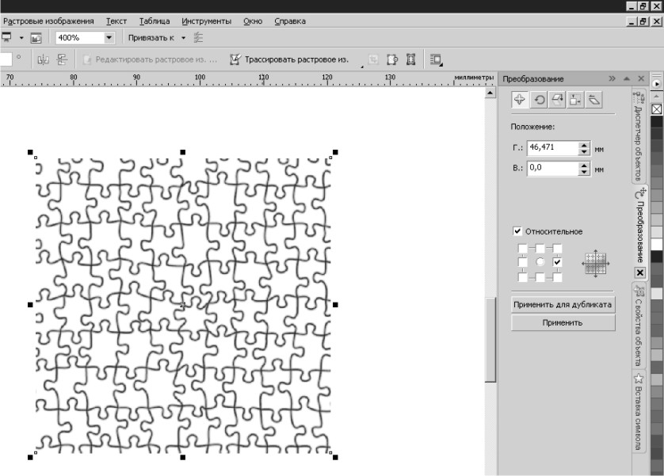Click the right-middle selection handle of puzzle

pyautogui.click(x=335, y=305)
